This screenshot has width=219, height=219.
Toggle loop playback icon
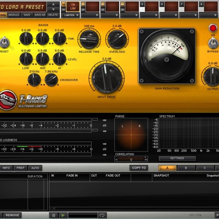(x=102, y=215)
